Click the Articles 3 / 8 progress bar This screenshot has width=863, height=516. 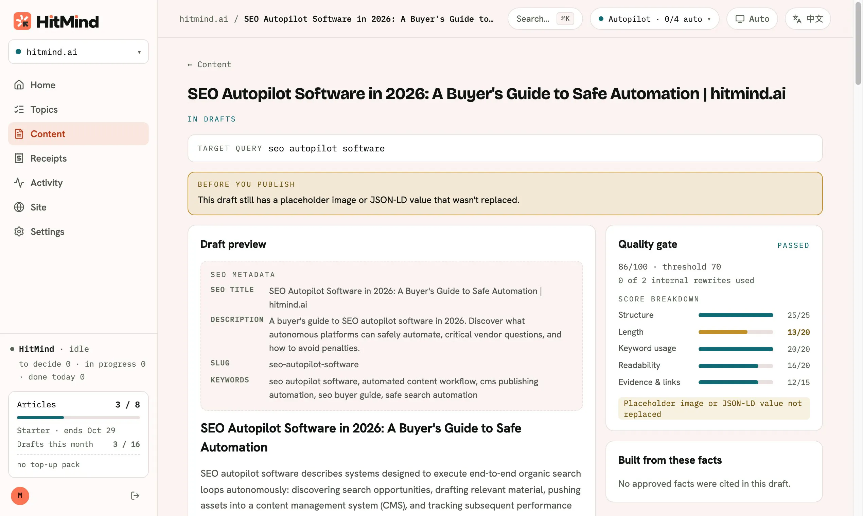click(x=78, y=417)
